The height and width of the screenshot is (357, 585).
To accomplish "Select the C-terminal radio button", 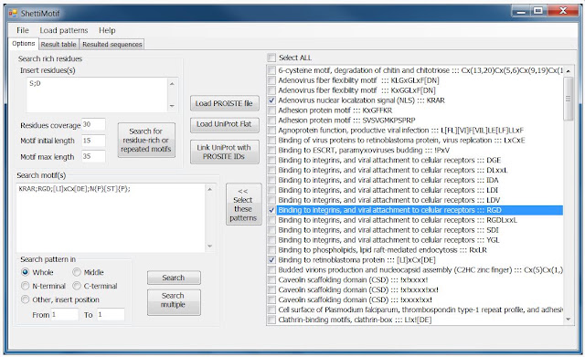I will point(77,286).
